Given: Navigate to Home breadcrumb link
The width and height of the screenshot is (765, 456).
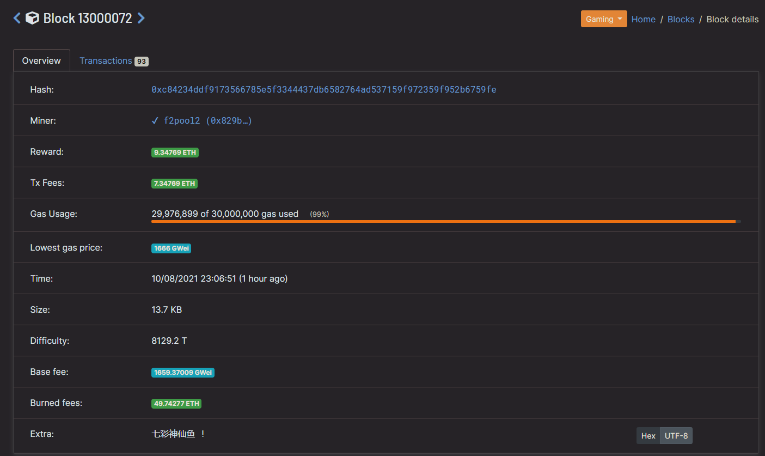Looking at the screenshot, I should [x=643, y=19].
